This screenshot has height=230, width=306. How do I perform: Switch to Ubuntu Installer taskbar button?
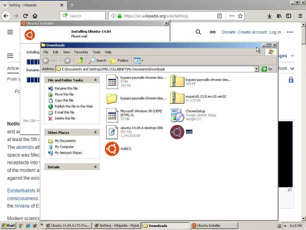[x=214, y=226]
